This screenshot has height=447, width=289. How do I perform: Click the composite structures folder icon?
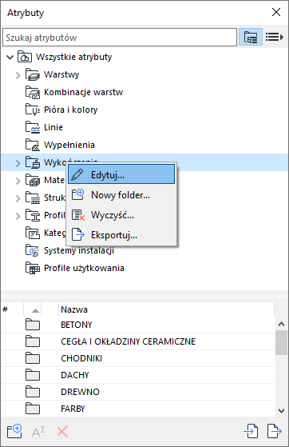coord(33,198)
